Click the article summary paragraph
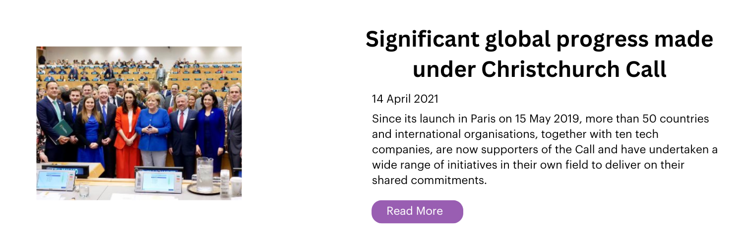 click(545, 150)
